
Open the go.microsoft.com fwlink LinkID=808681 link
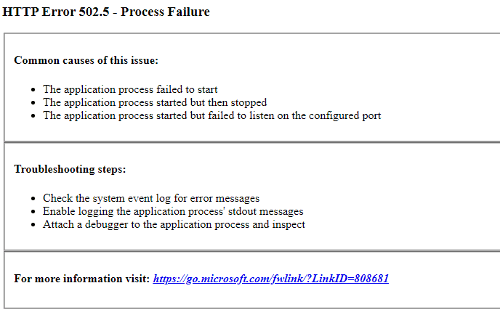271,279
